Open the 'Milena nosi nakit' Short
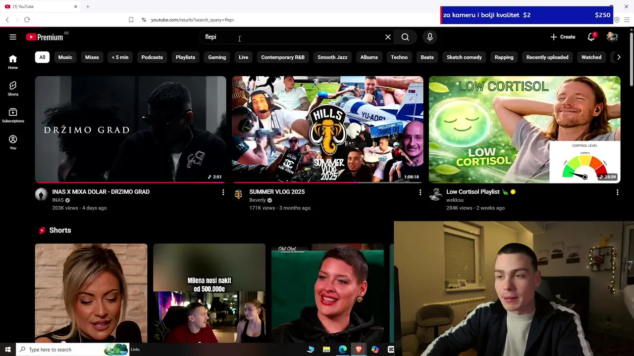The width and height of the screenshot is (634, 356). click(x=209, y=293)
